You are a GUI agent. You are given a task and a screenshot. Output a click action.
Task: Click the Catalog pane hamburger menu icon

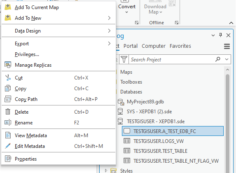[x=227, y=46]
